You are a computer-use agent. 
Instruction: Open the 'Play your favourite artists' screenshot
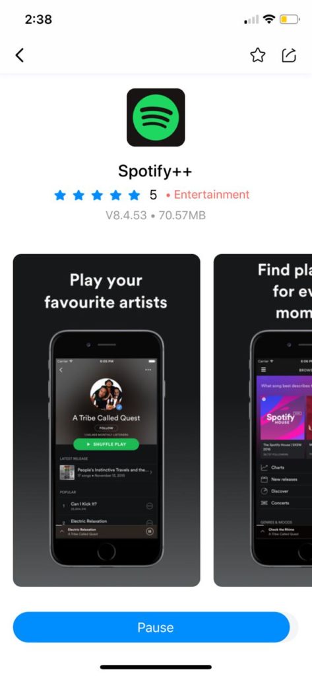pos(106,421)
